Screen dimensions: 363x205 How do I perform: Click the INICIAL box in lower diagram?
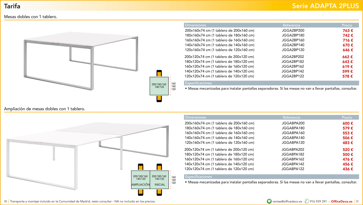pyautogui.click(x=159, y=179)
